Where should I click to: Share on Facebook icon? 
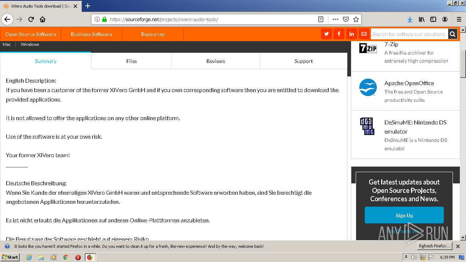[339, 34]
